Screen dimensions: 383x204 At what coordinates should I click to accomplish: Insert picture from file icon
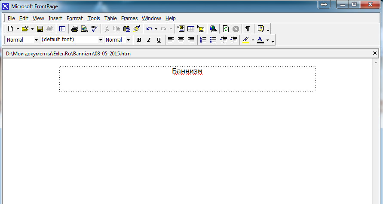pos(201,29)
